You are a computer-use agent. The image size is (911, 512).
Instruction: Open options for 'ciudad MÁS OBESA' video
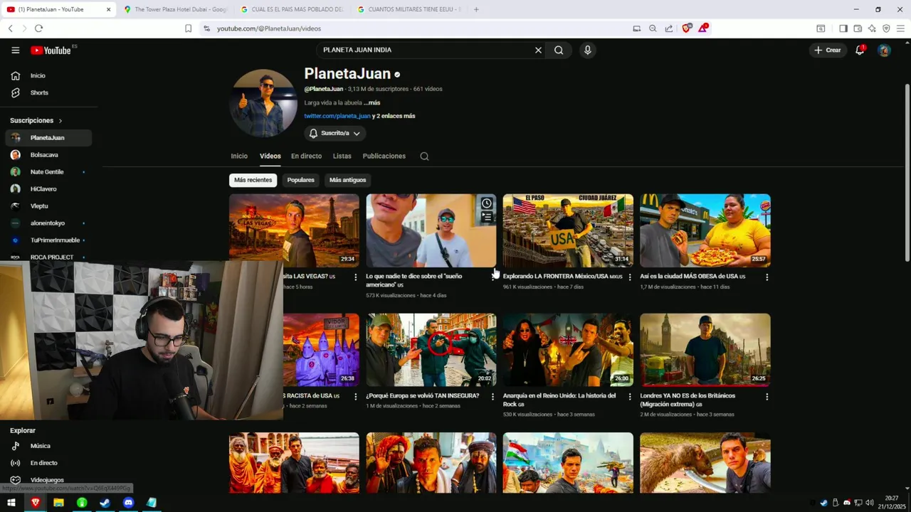click(x=767, y=277)
